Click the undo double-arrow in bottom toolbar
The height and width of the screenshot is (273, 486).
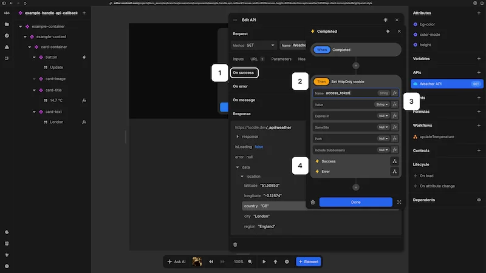(211, 261)
